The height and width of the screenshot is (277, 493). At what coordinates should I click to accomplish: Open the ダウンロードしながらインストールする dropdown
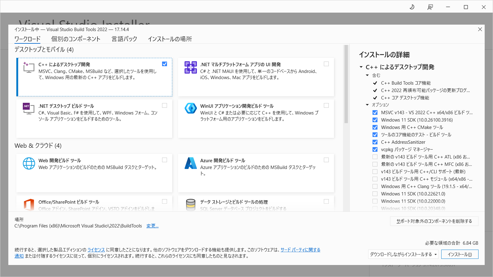click(x=403, y=254)
